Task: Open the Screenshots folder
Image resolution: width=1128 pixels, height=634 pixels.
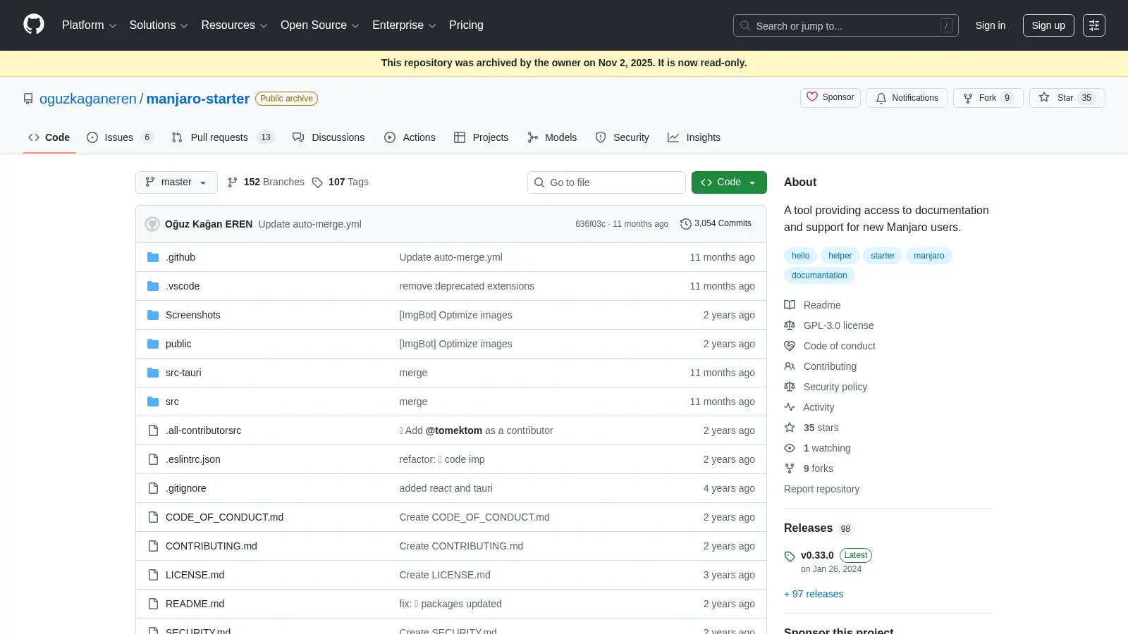Action: tap(193, 315)
